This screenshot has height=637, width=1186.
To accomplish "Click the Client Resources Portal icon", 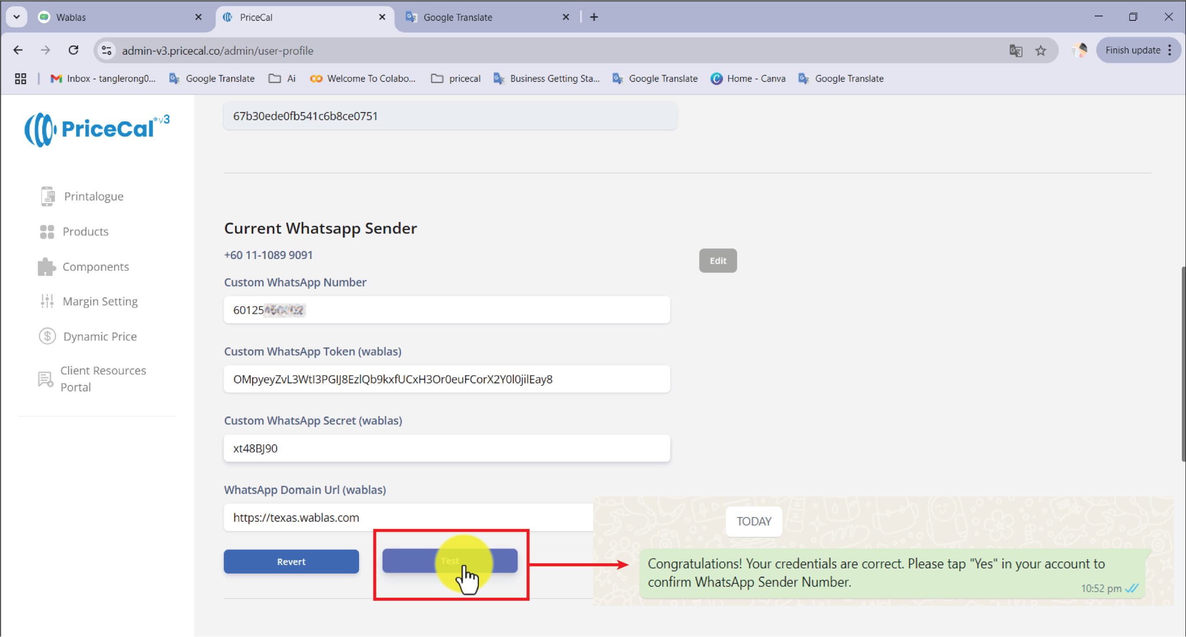I will coord(45,379).
